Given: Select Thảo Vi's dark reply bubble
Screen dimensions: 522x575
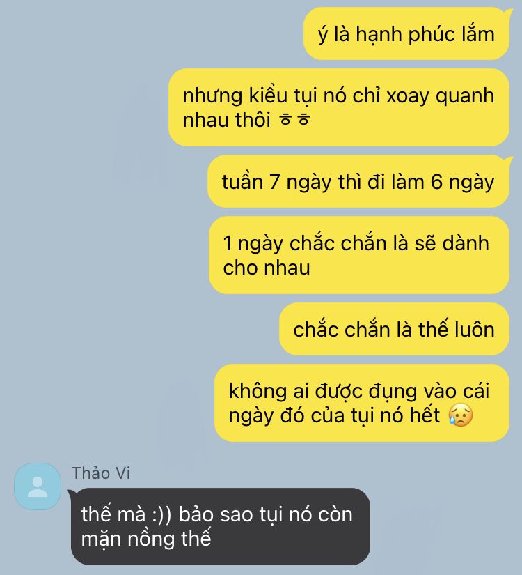Looking at the screenshot, I should (x=221, y=526).
